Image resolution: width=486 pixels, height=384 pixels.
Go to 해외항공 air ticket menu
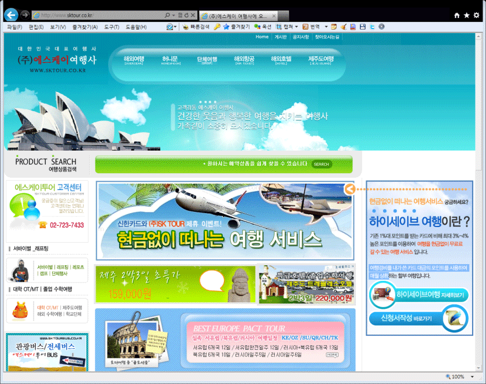pyautogui.click(x=244, y=60)
